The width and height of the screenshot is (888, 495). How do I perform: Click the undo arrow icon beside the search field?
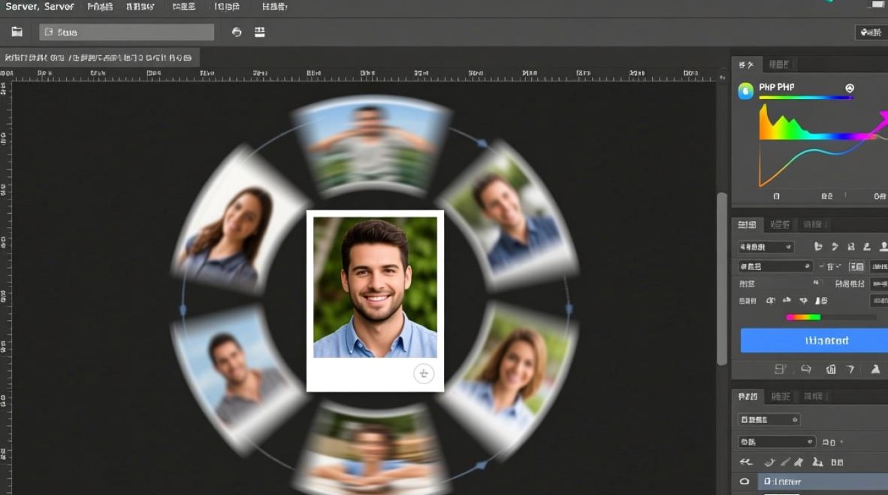click(x=237, y=32)
